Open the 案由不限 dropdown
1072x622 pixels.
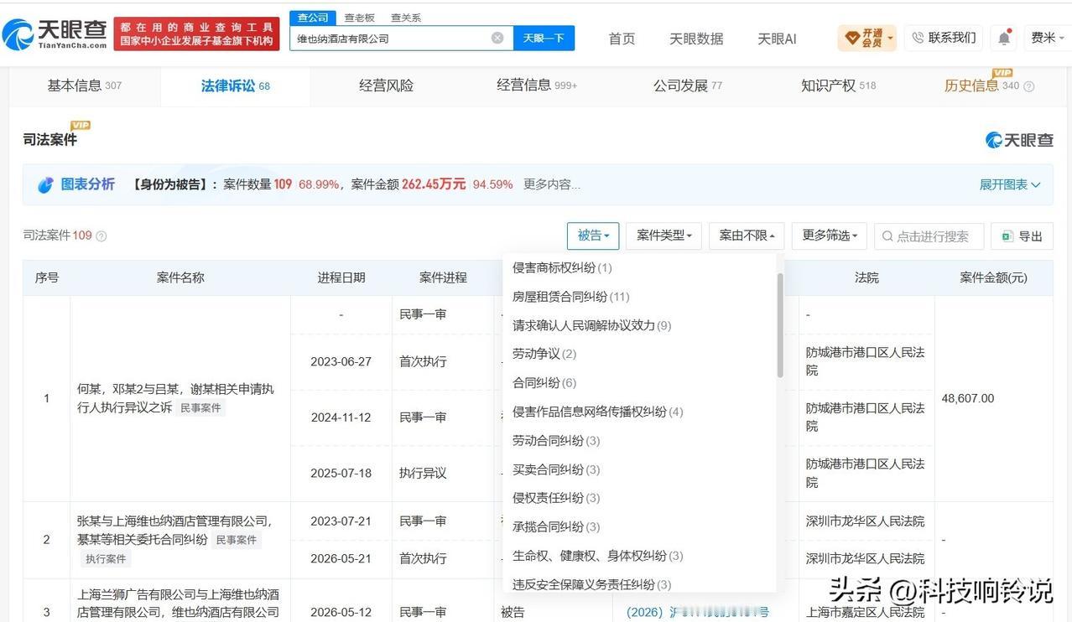[747, 236]
